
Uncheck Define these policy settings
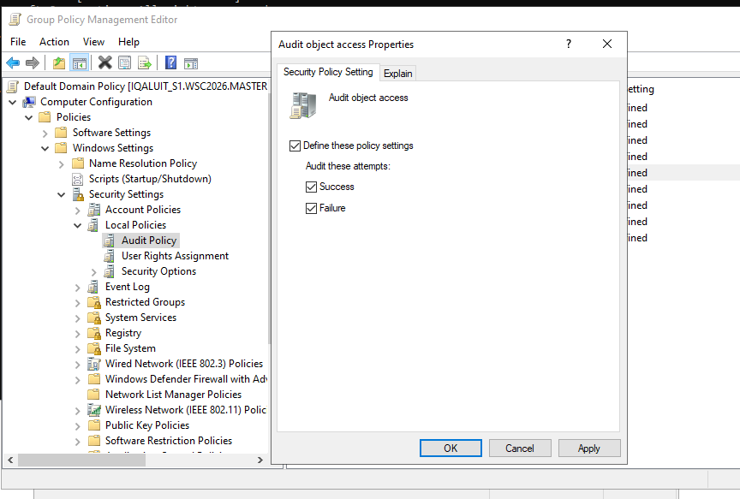point(295,146)
